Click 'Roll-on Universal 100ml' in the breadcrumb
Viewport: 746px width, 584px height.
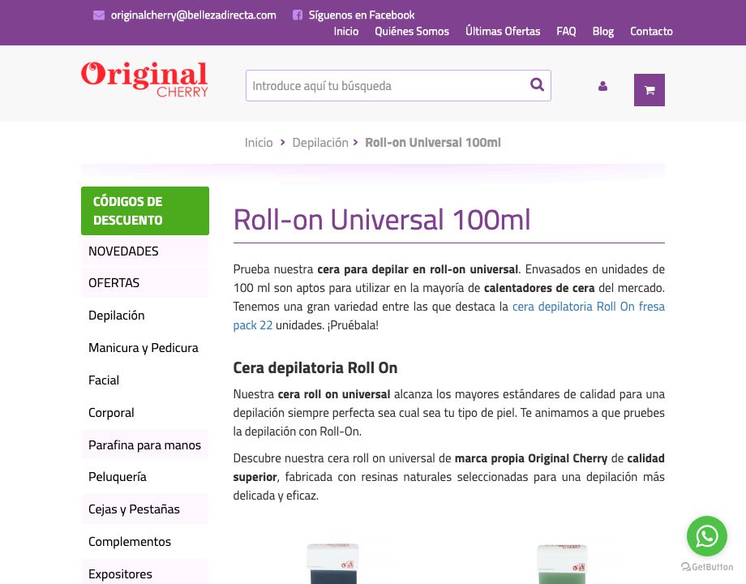432,142
